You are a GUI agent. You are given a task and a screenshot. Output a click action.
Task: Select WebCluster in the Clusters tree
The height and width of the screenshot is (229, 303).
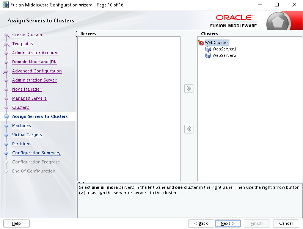[x=217, y=42]
